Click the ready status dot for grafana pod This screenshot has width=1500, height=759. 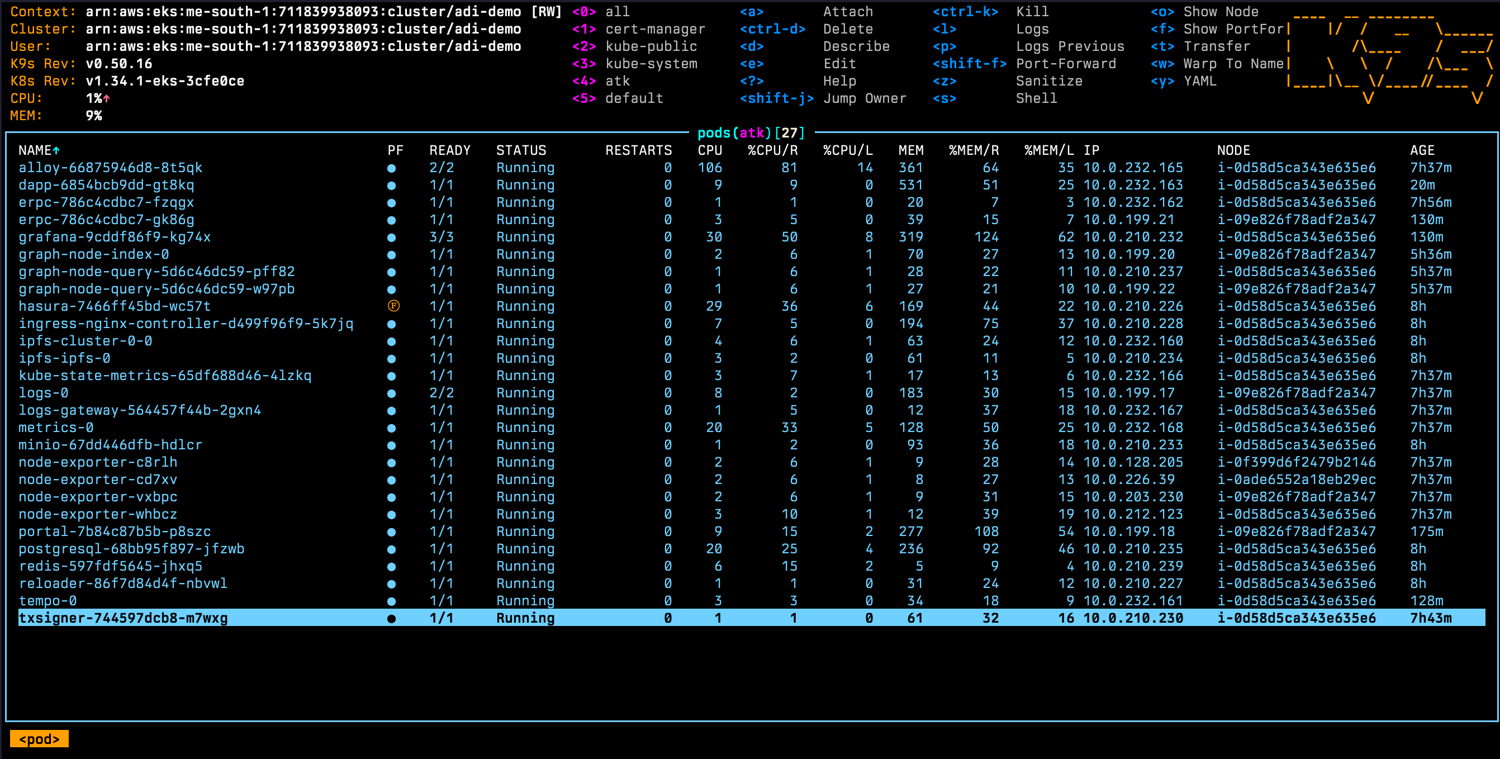(392, 237)
